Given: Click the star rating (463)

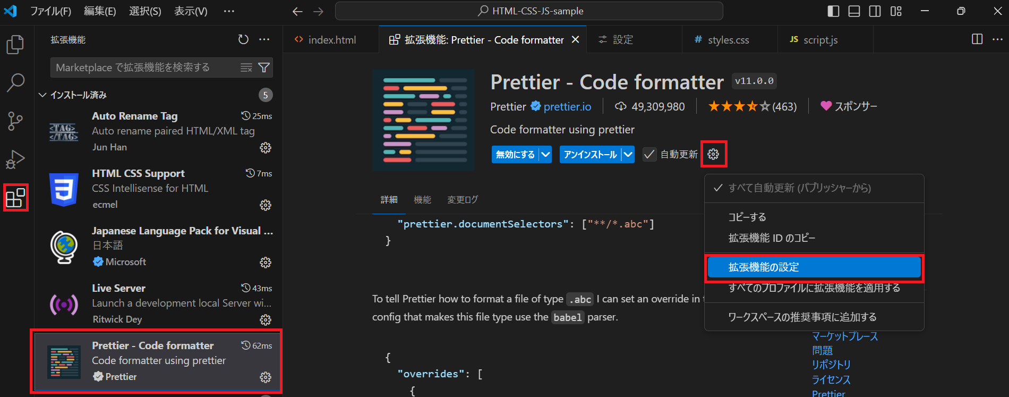Looking at the screenshot, I should [753, 107].
